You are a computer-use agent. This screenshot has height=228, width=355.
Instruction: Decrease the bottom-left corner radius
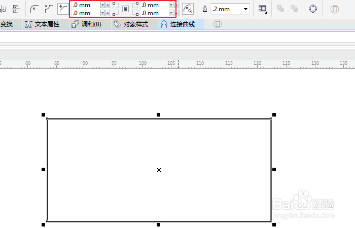[102, 13]
